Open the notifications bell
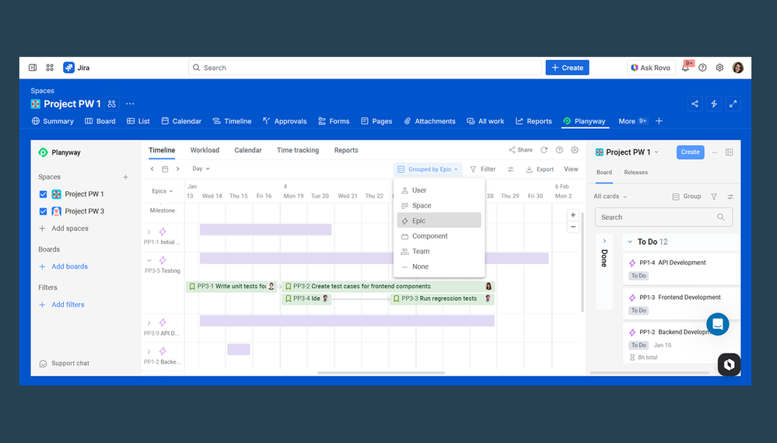The image size is (777, 443). click(685, 68)
